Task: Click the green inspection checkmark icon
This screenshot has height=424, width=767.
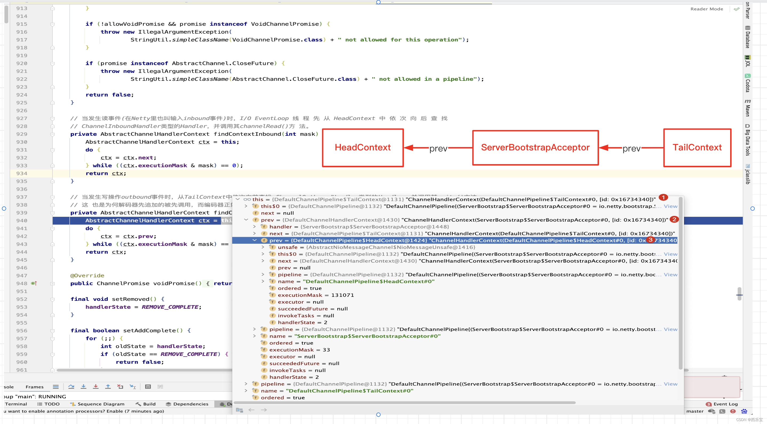Action: coord(737,9)
